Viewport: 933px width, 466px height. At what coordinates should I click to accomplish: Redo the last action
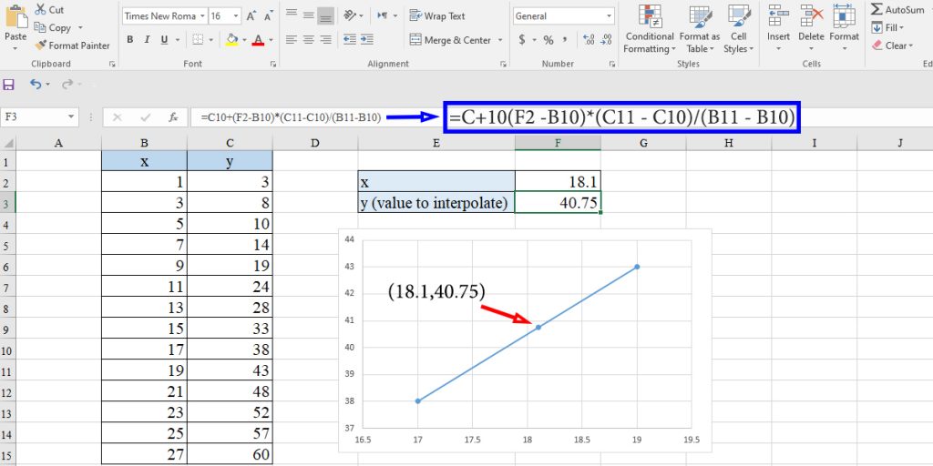[67, 85]
